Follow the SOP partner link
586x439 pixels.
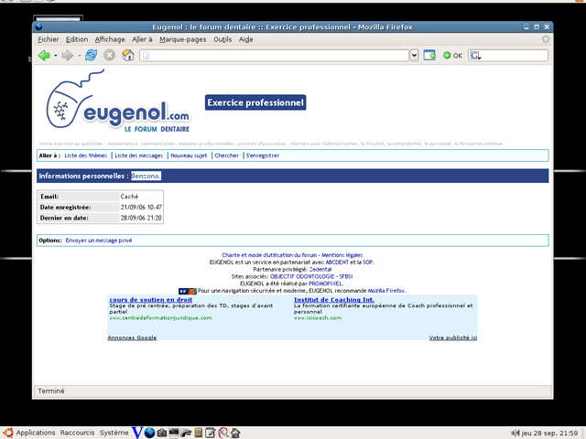point(368,262)
